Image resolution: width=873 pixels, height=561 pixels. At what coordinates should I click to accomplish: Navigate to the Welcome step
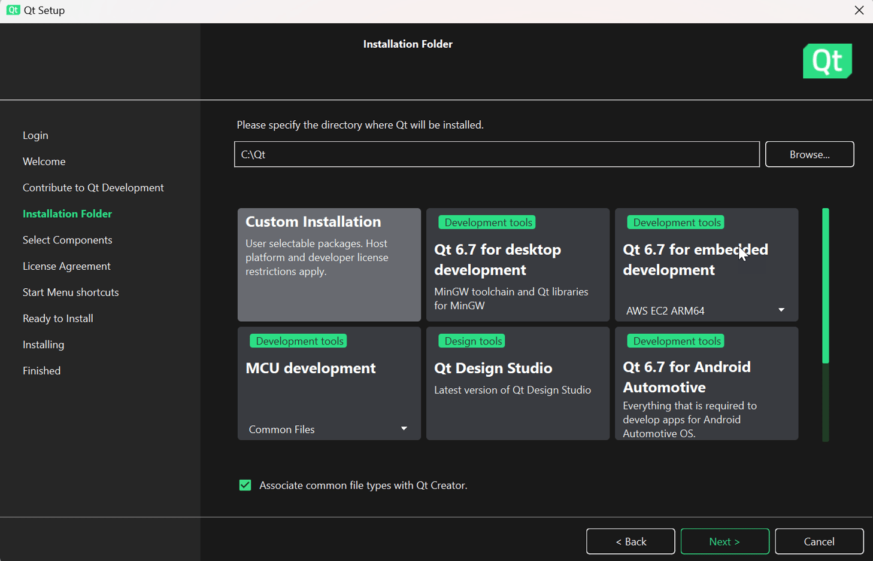coord(43,161)
